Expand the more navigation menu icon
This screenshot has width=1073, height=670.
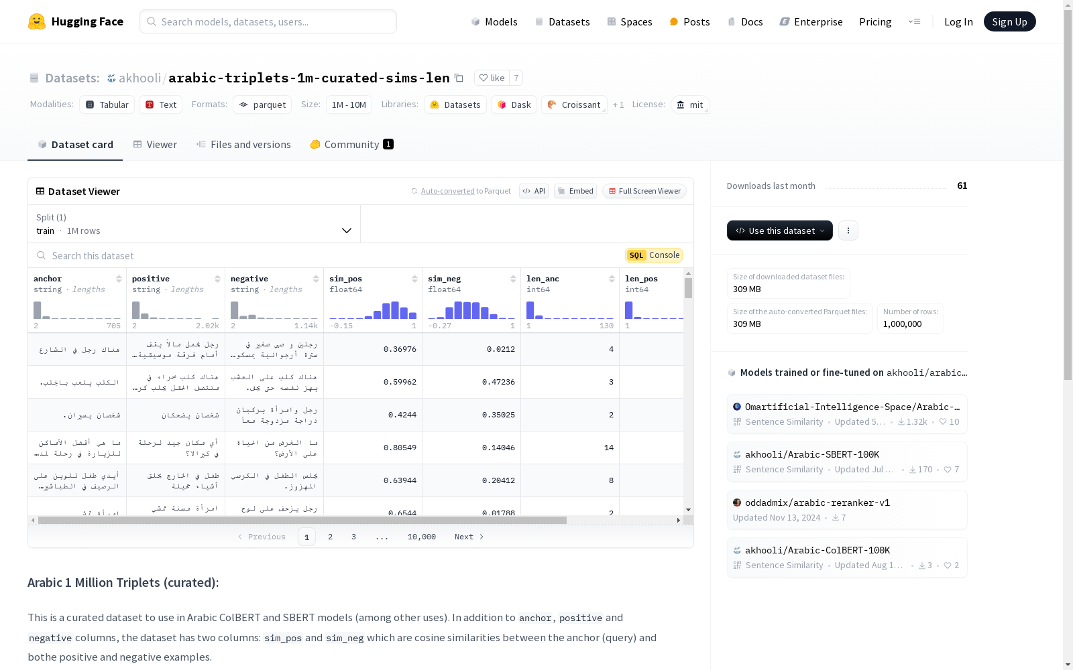914,21
